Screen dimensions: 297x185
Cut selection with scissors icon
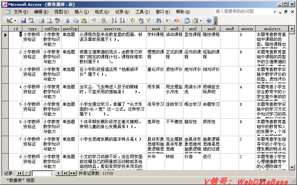coord(67,21)
